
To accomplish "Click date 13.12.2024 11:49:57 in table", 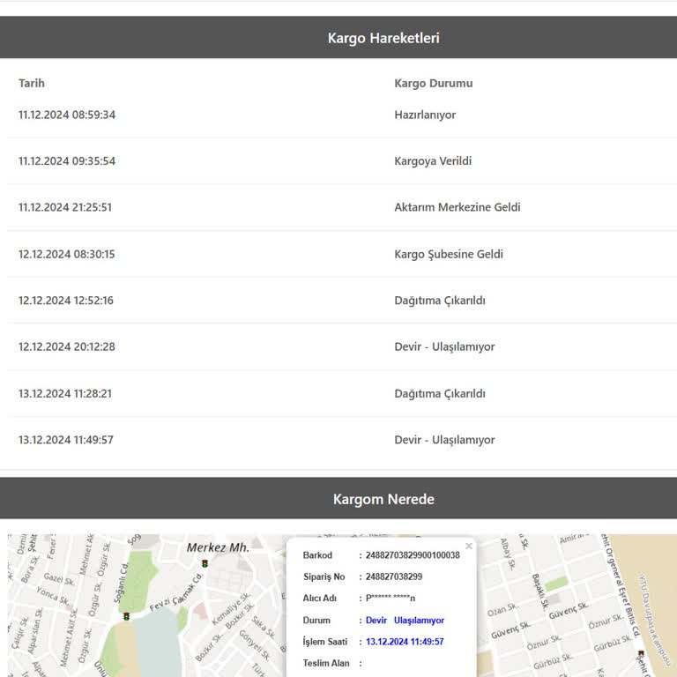I will pos(66,440).
